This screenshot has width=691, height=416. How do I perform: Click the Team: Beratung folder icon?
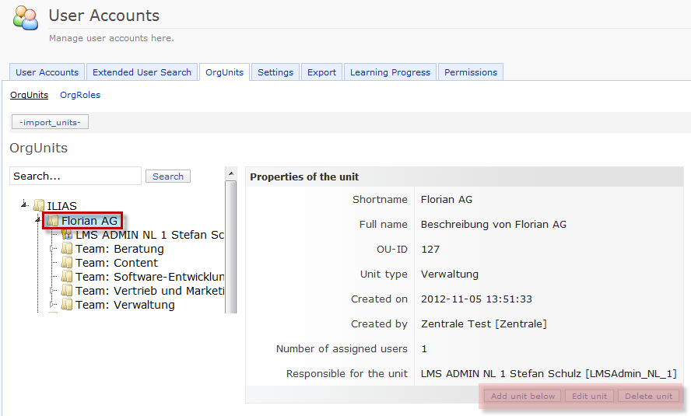[67, 249]
